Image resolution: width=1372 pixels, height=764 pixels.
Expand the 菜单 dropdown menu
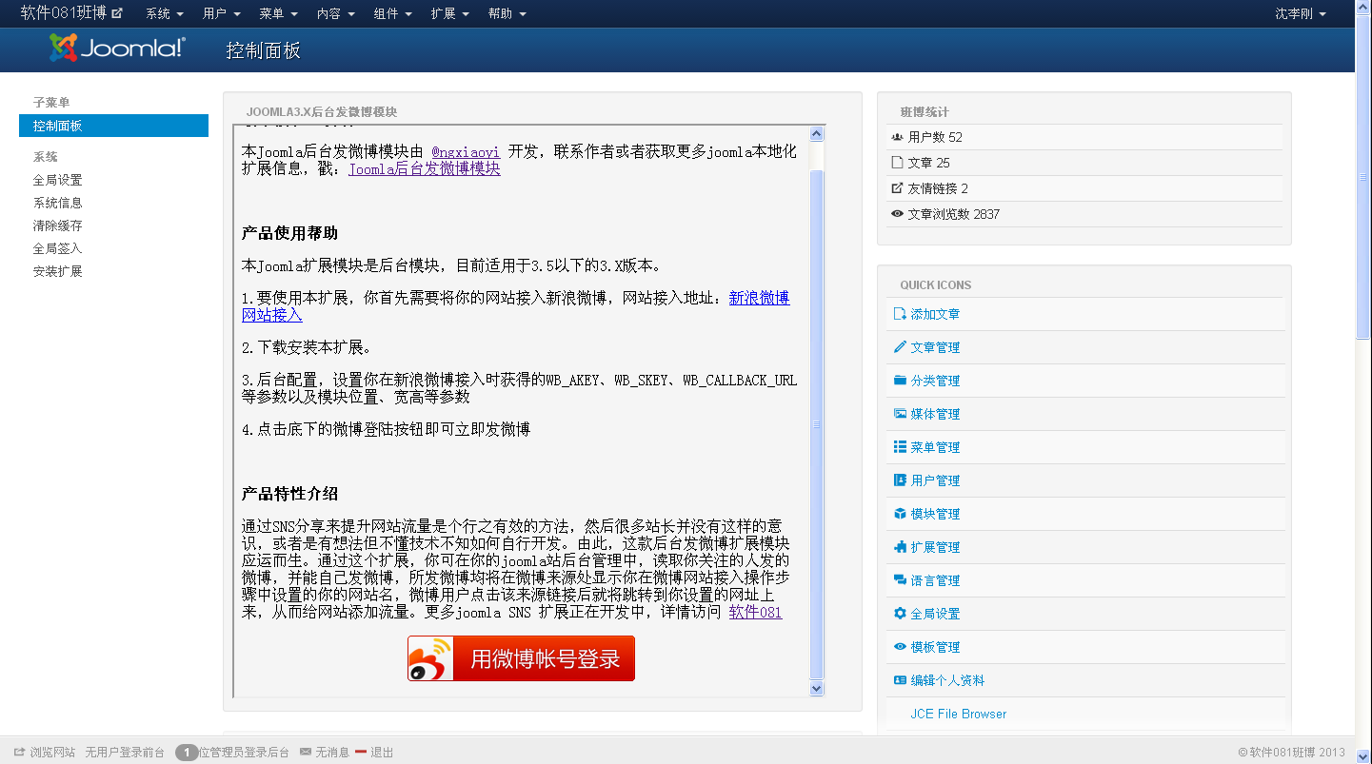click(x=278, y=13)
